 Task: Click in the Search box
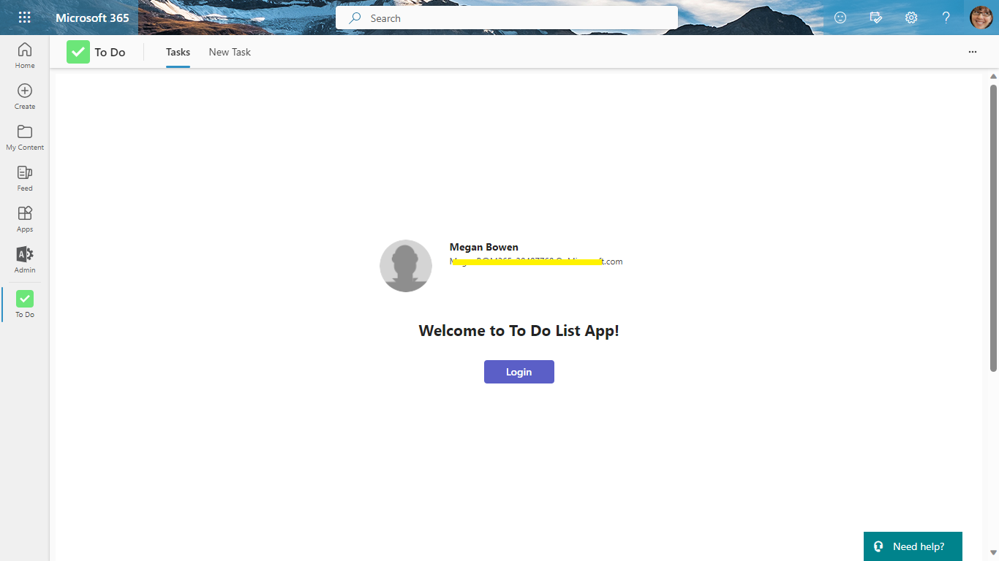507,18
